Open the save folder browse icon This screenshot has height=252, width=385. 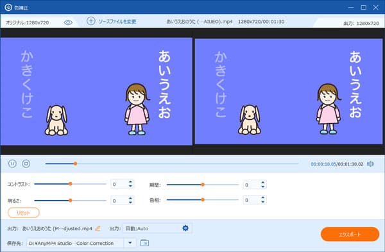click(x=144, y=243)
